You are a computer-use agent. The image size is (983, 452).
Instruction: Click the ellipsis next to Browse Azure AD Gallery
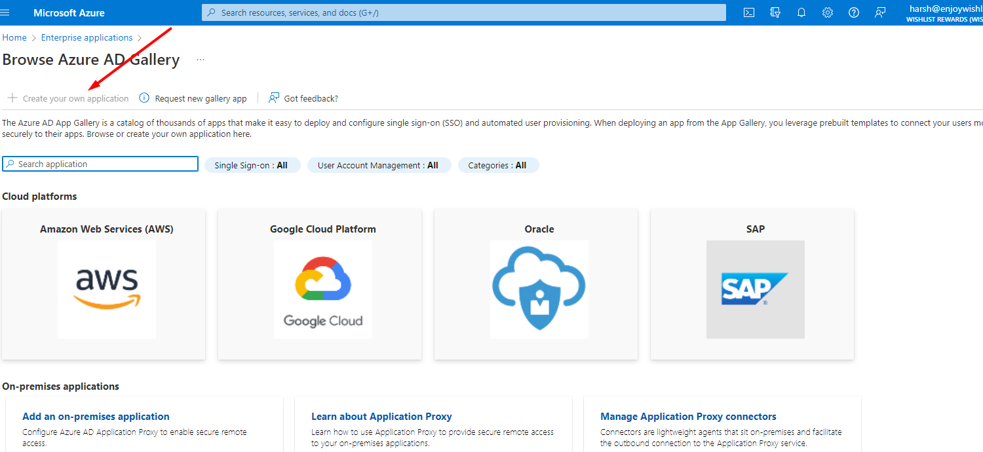[201, 60]
